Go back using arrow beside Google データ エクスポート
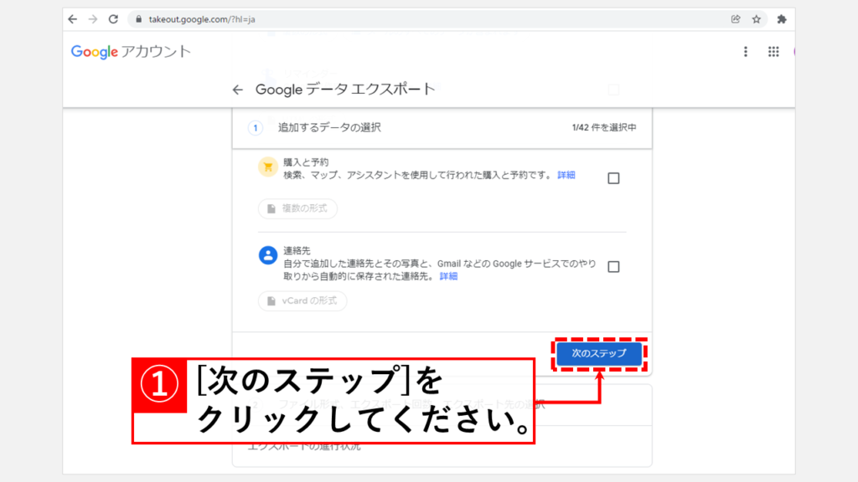This screenshot has width=858, height=482. coord(238,90)
